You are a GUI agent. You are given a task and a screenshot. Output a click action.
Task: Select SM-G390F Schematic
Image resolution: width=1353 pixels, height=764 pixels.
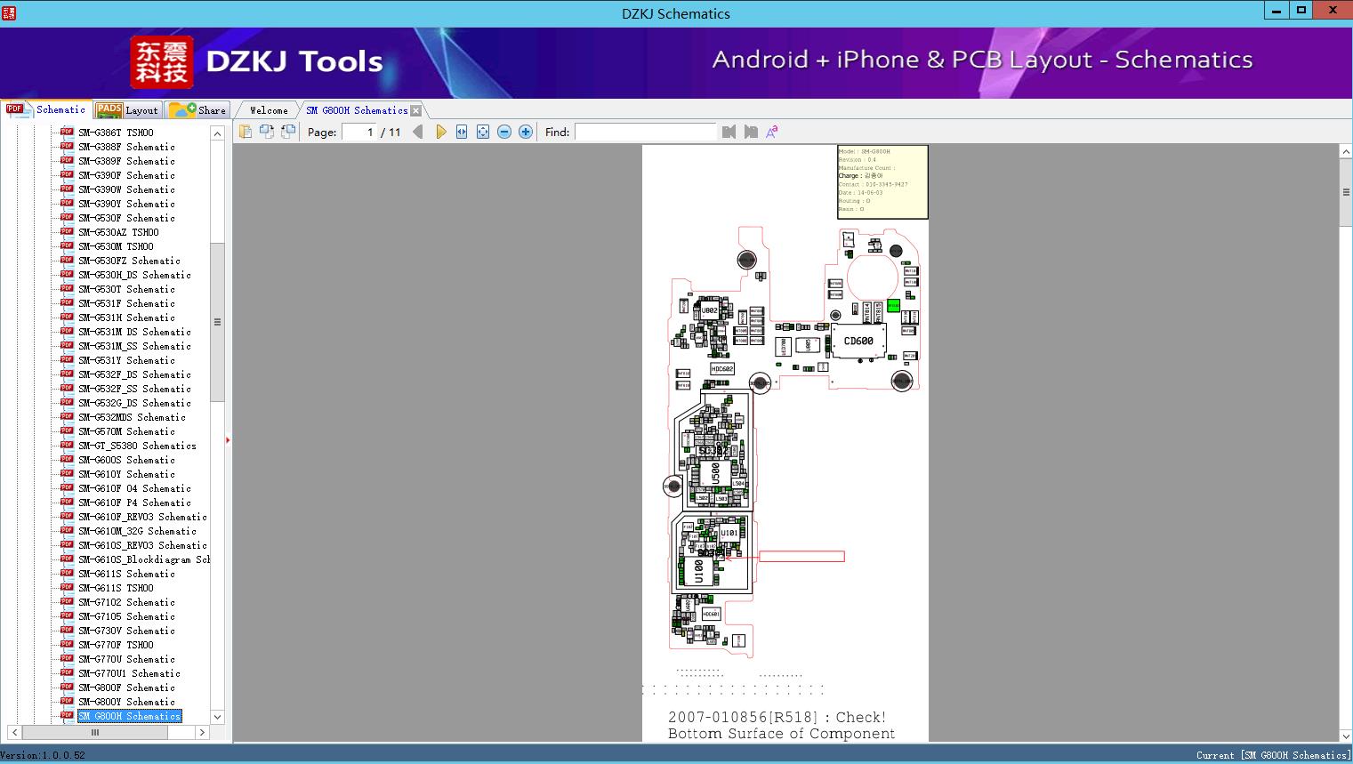126,175
